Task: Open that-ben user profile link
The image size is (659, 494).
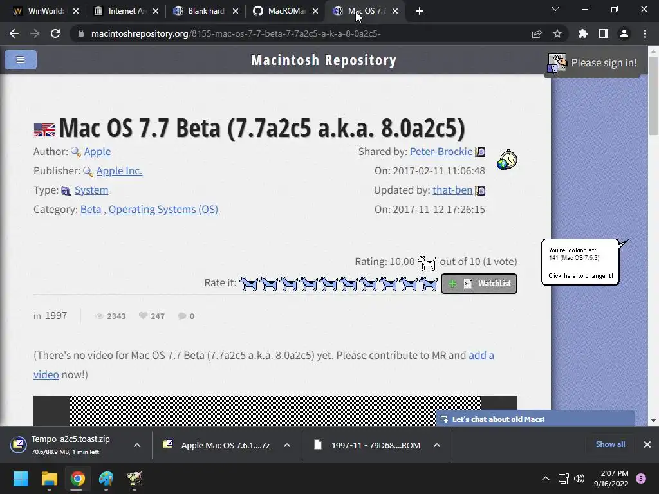Action: [452, 190]
